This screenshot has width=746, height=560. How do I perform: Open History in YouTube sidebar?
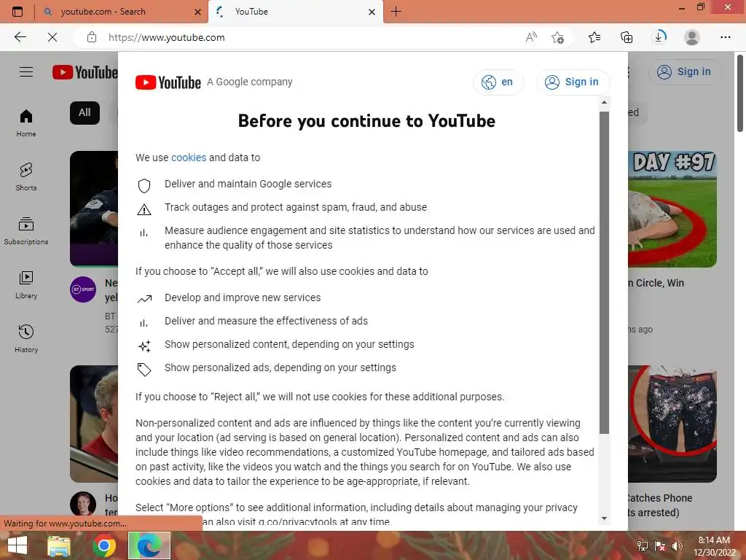(26, 338)
